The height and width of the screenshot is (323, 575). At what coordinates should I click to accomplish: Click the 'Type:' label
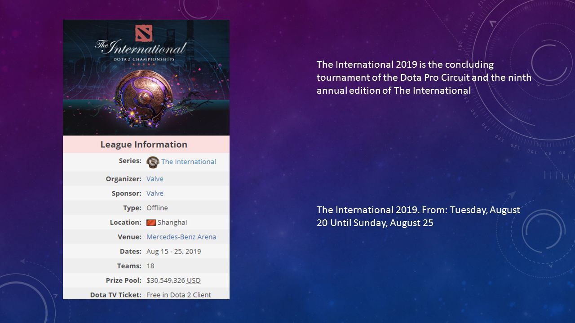pyautogui.click(x=133, y=208)
